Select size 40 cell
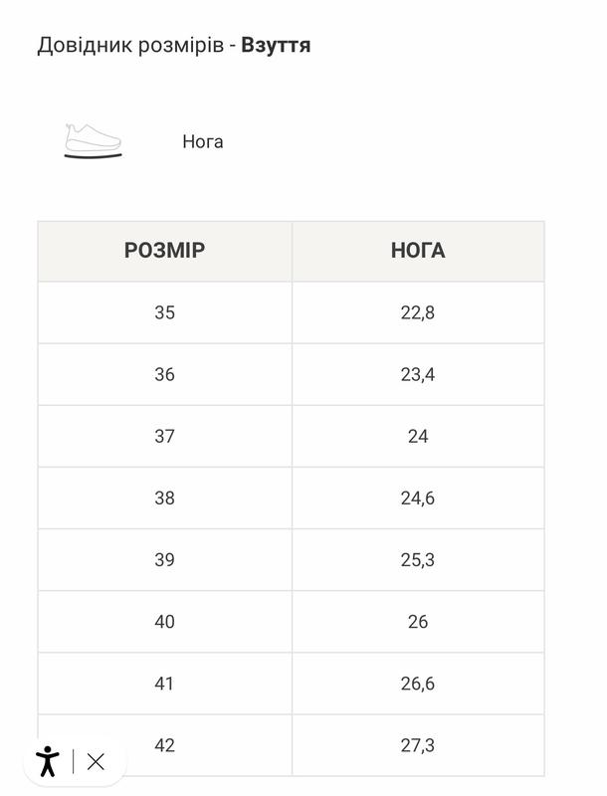Viewport: 607px width, 796px height. click(x=164, y=622)
